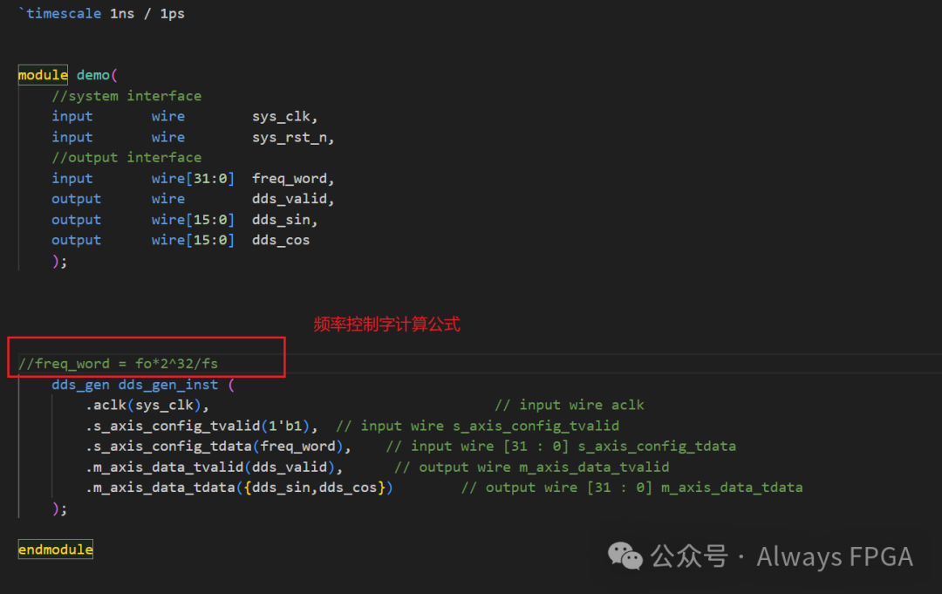
Task: Click the highlighted module keyword
Action: [43, 75]
